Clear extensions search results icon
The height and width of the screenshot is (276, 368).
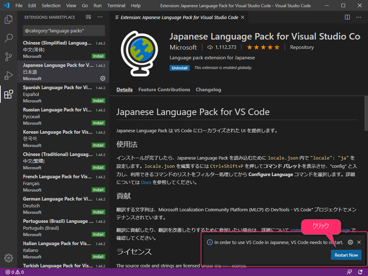point(88,17)
